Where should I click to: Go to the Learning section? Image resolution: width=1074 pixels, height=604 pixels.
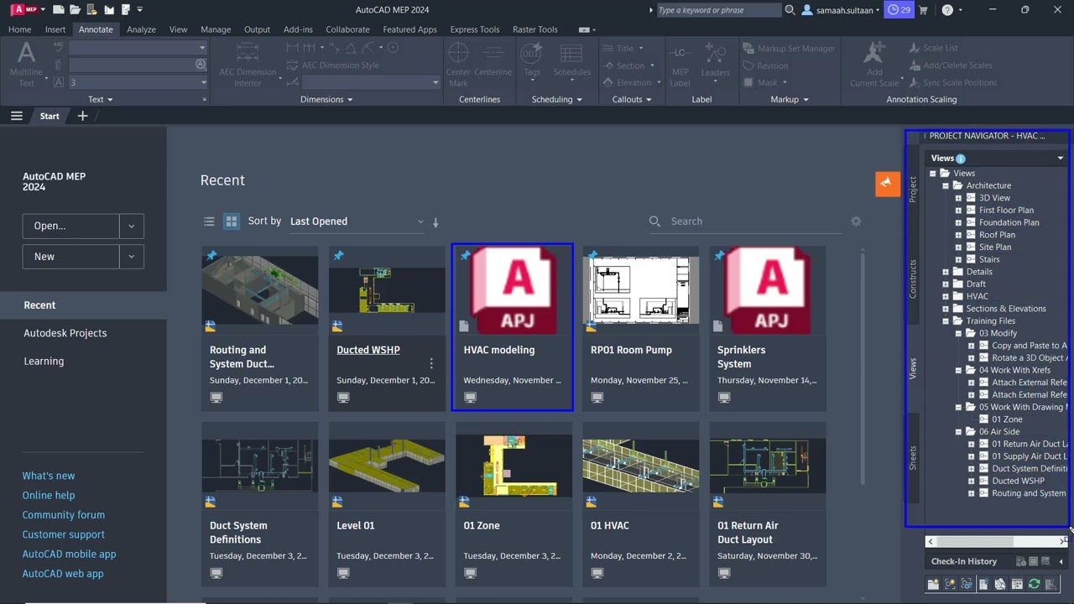(x=44, y=361)
